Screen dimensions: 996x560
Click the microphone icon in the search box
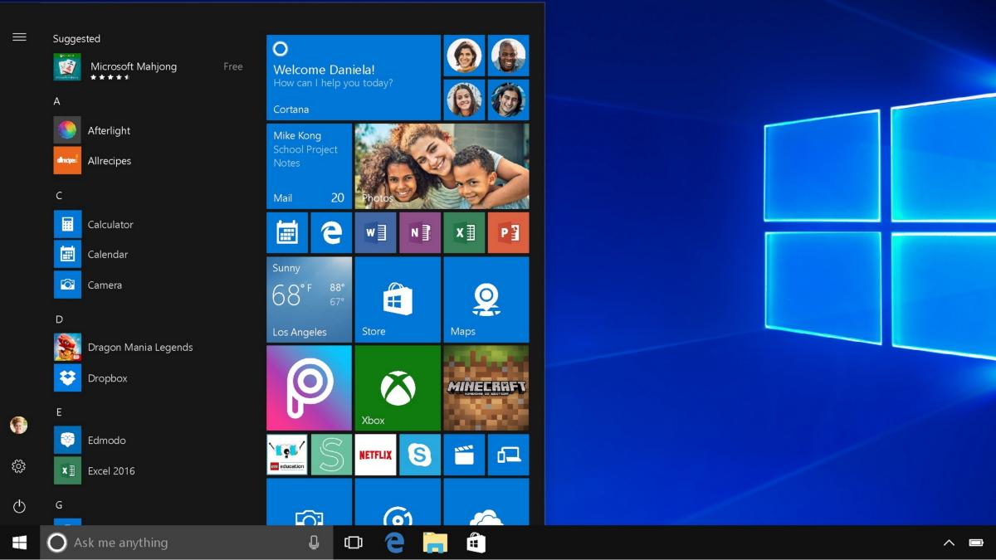tap(314, 543)
